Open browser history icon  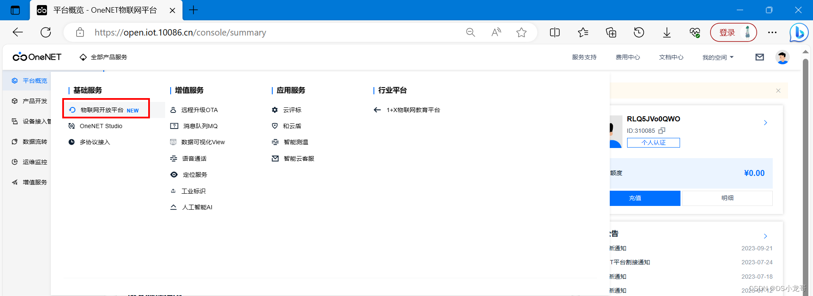tap(639, 33)
